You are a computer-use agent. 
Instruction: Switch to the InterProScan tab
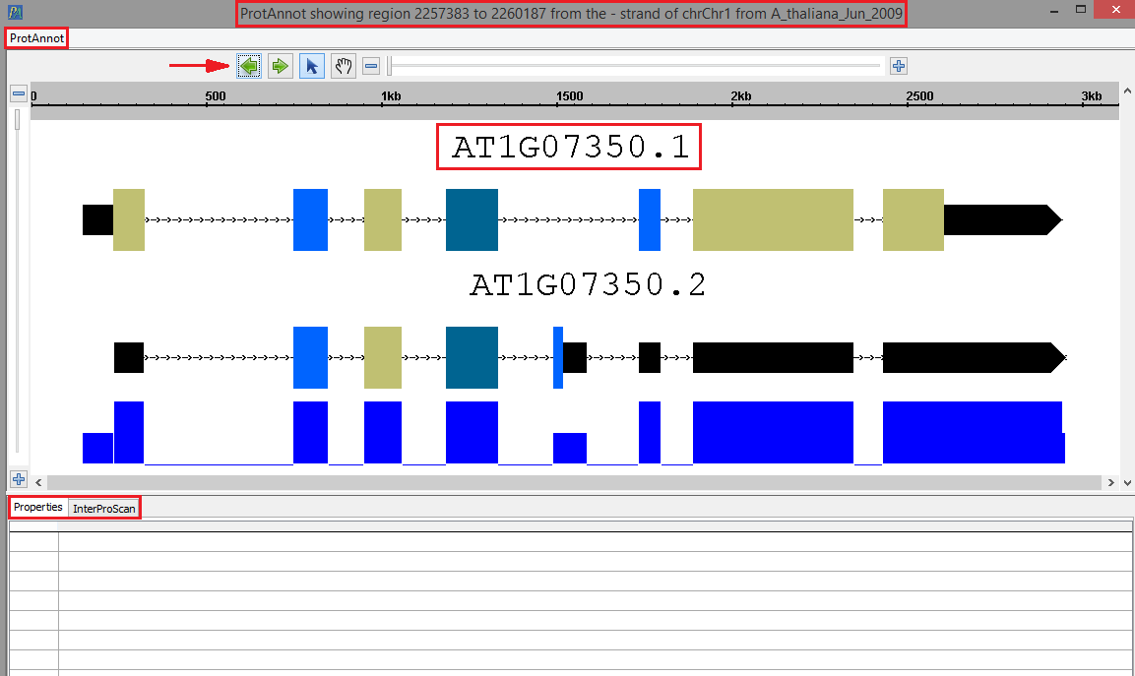pos(104,508)
